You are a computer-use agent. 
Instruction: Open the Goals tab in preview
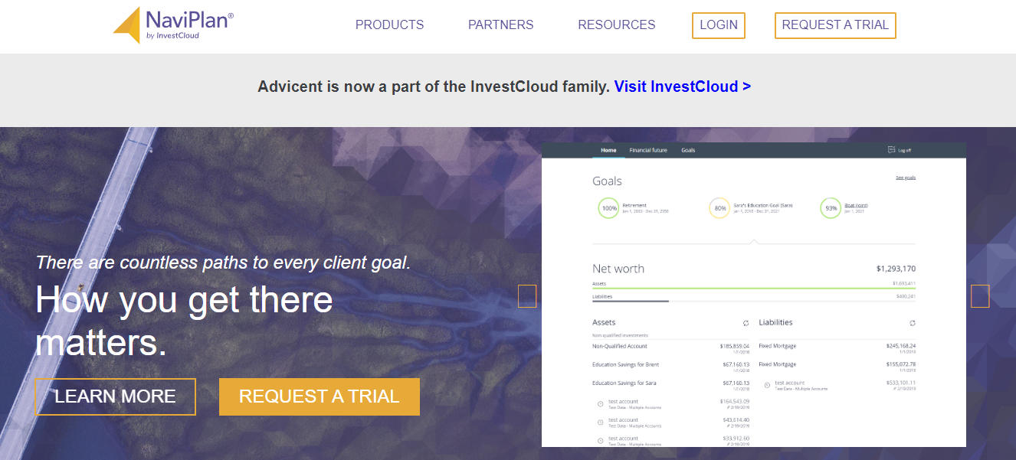click(688, 150)
